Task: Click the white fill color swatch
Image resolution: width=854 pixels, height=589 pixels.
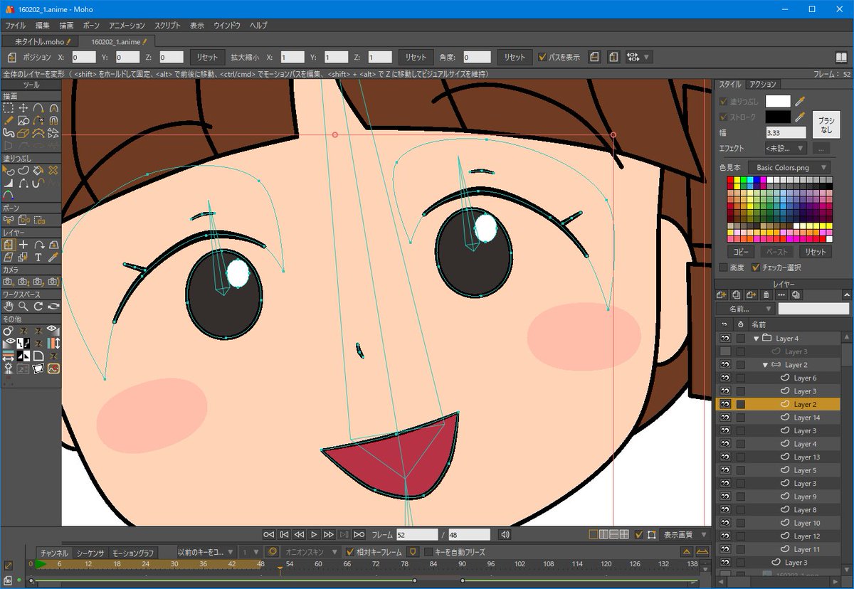Action: coord(778,101)
